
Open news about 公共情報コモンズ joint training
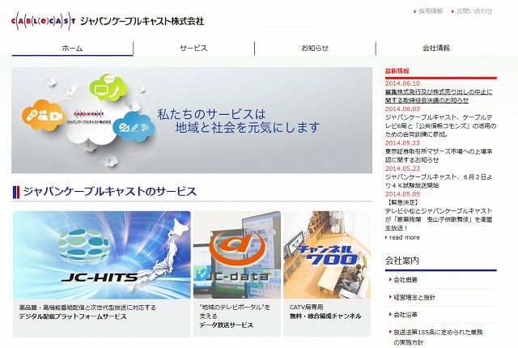pos(440,125)
